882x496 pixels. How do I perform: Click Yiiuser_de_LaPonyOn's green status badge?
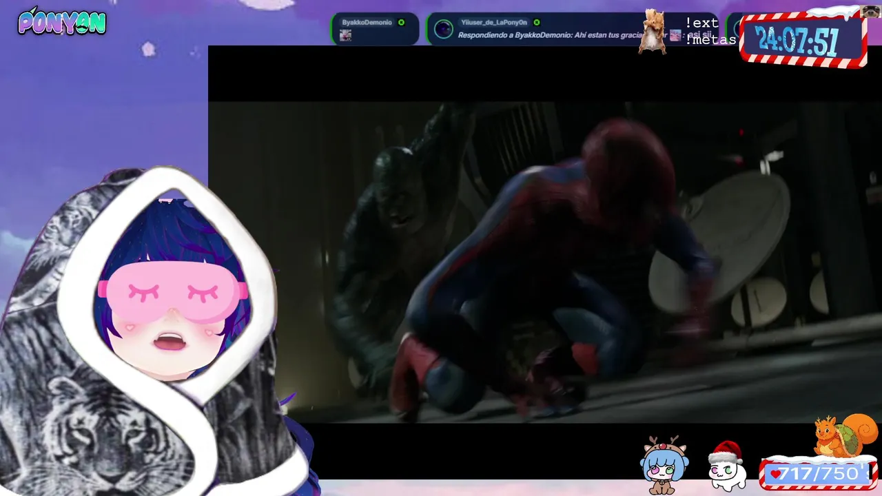pyautogui.click(x=537, y=23)
